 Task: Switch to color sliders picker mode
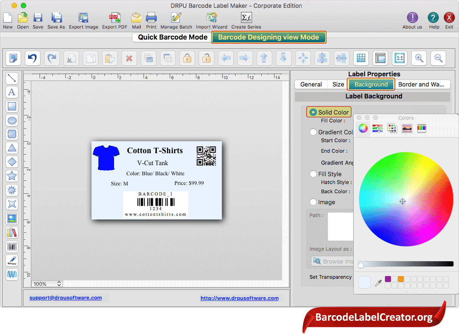(378, 128)
